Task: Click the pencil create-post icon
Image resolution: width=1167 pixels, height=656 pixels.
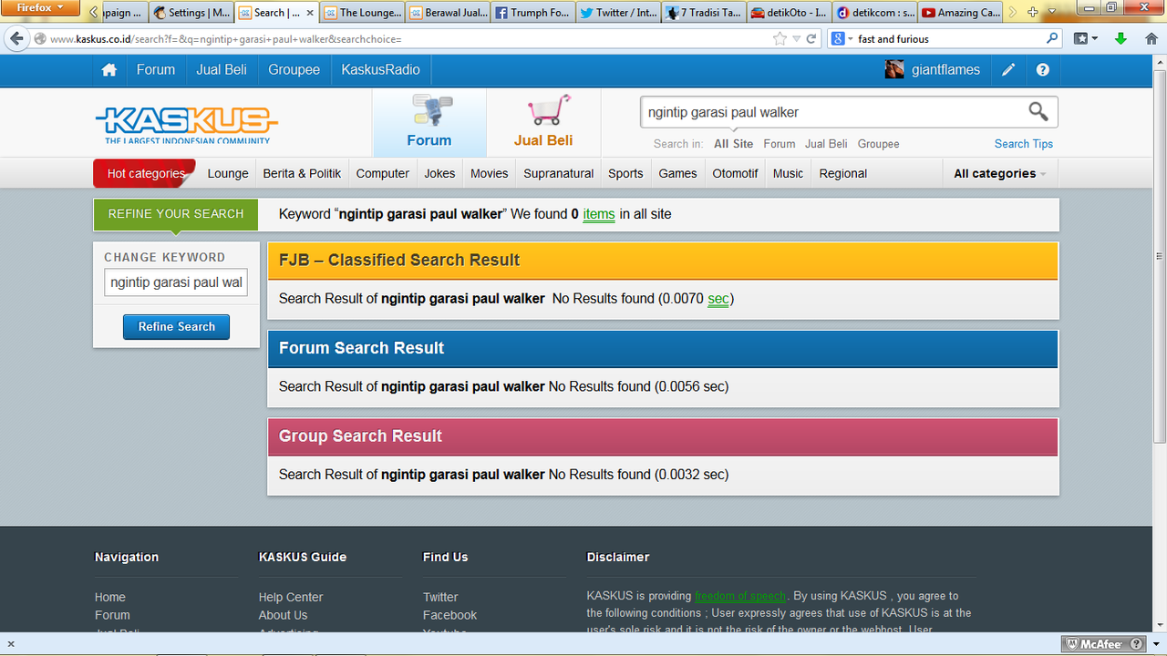Action: click(x=1008, y=70)
